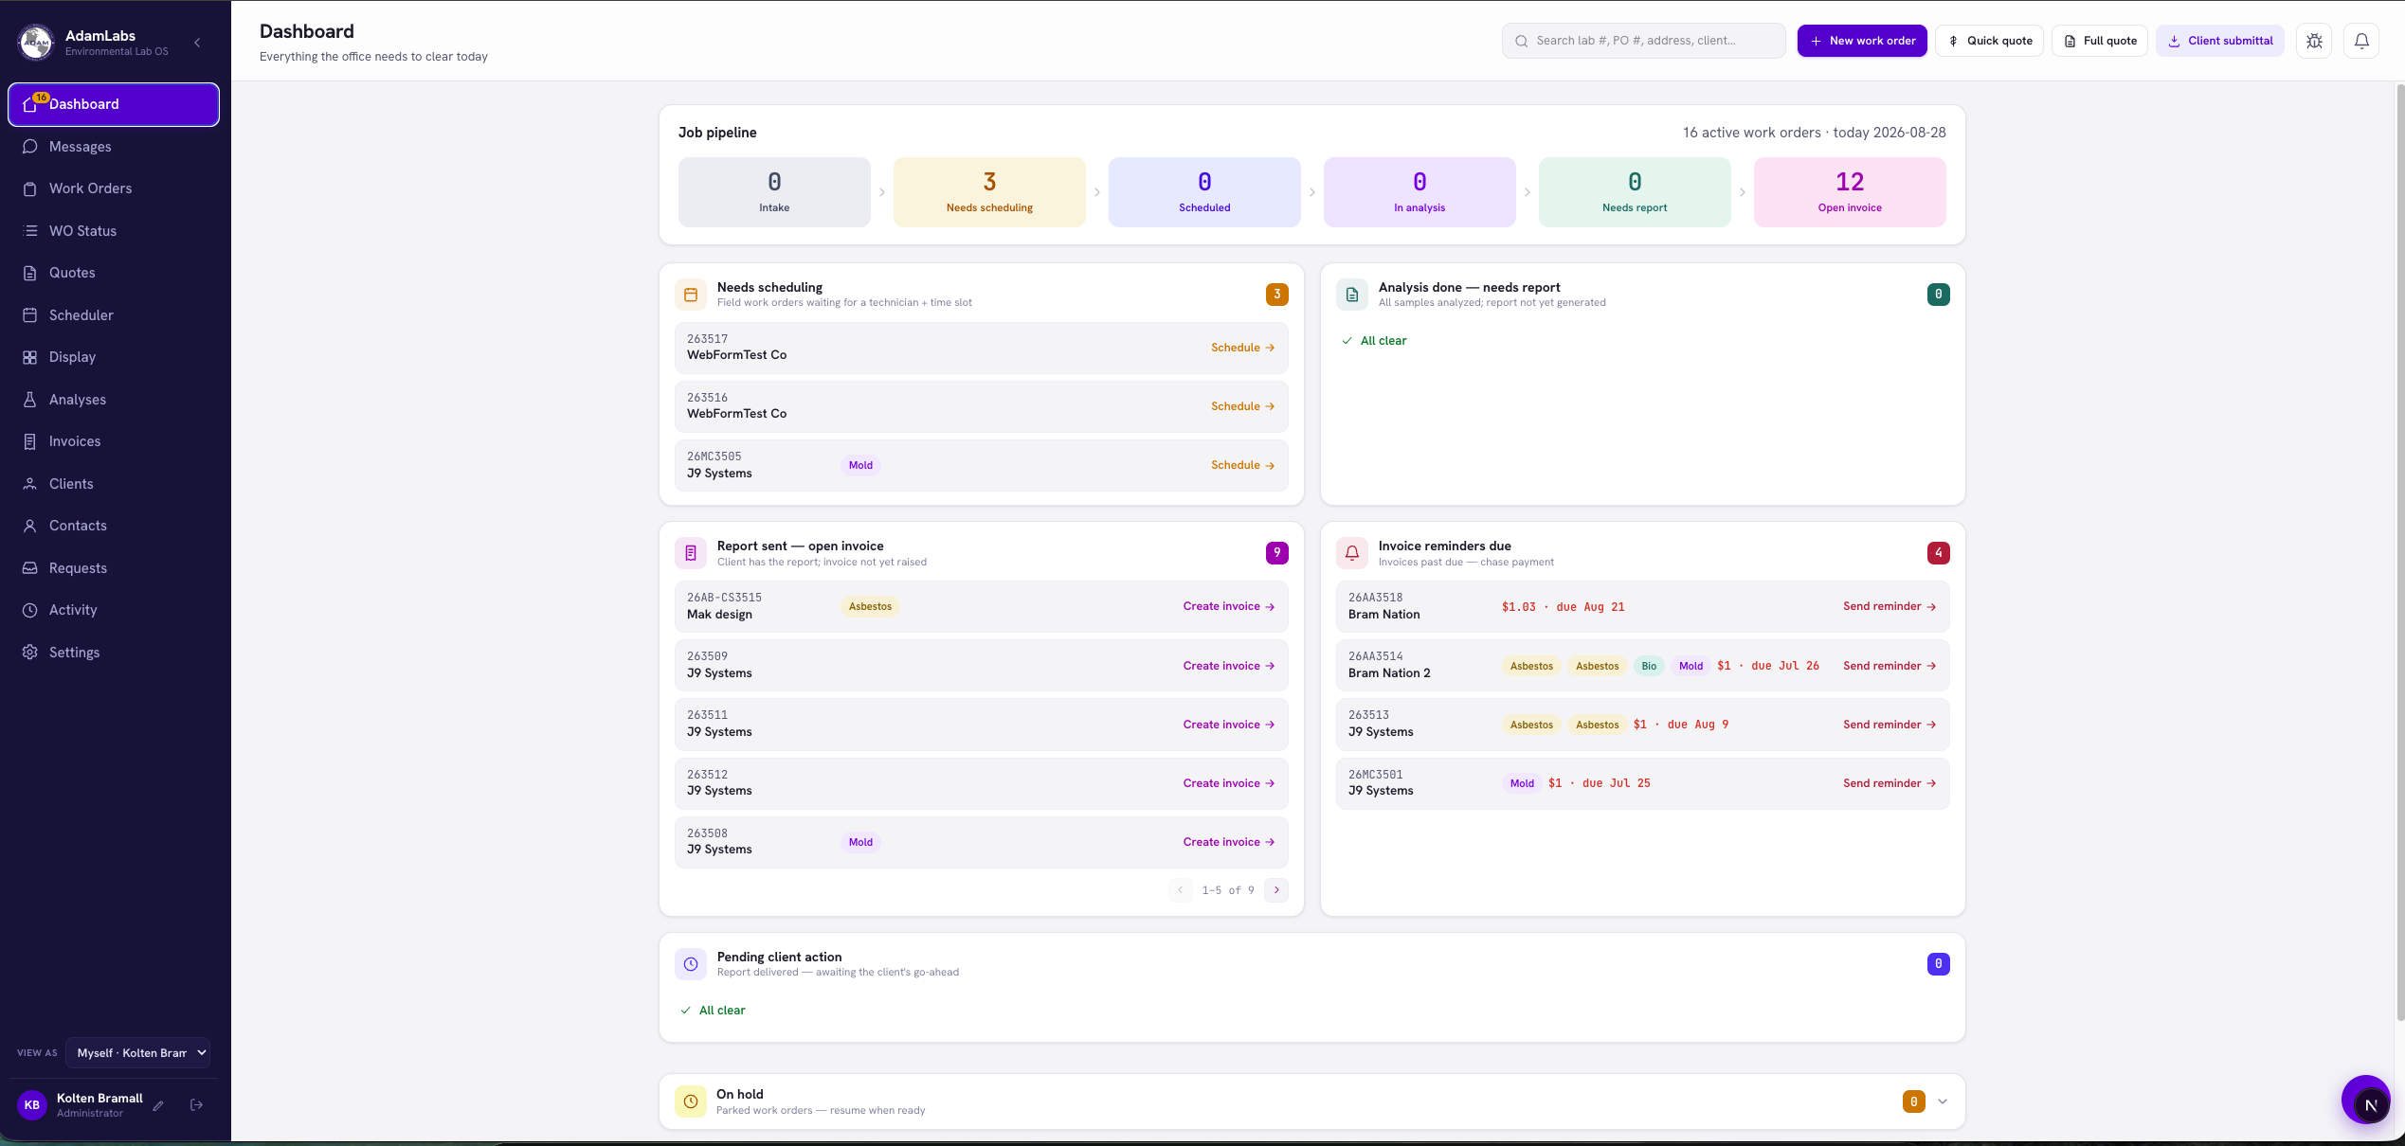The width and height of the screenshot is (2405, 1146).
Task: Select the Scheduled pipeline stage
Action: tap(1204, 192)
